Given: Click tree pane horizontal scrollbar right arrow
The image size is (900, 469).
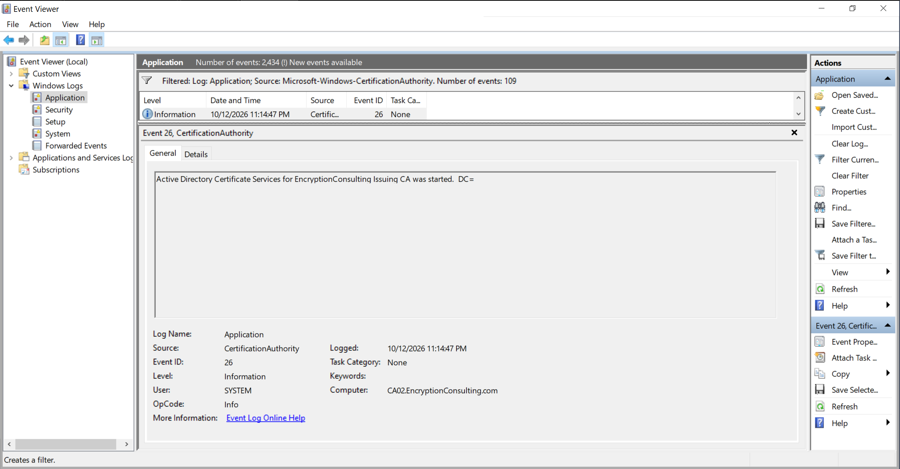Looking at the screenshot, I should click(127, 444).
